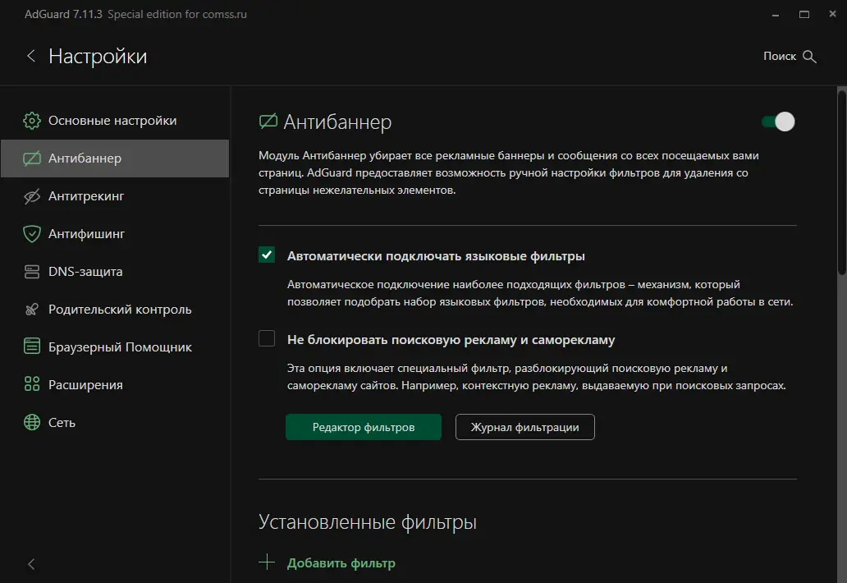Click the Антифишинг shield icon

[x=32, y=234]
